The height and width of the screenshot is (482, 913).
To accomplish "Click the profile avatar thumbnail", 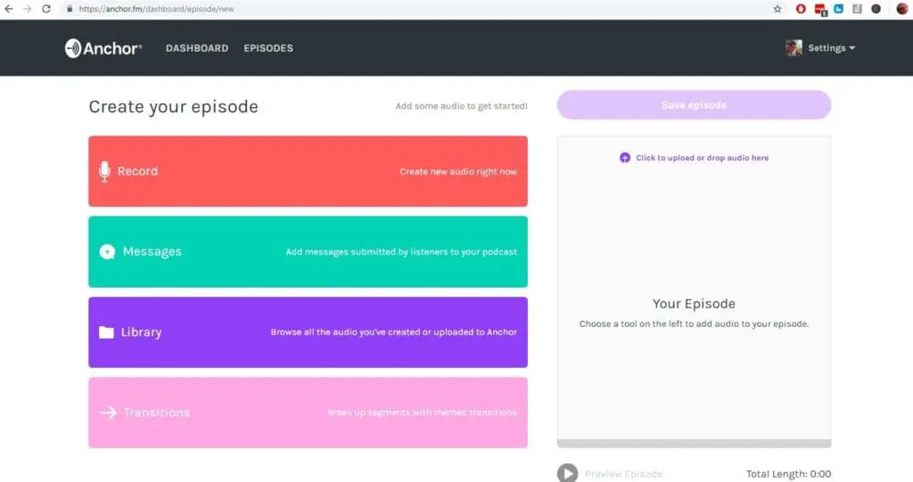I will [x=794, y=48].
